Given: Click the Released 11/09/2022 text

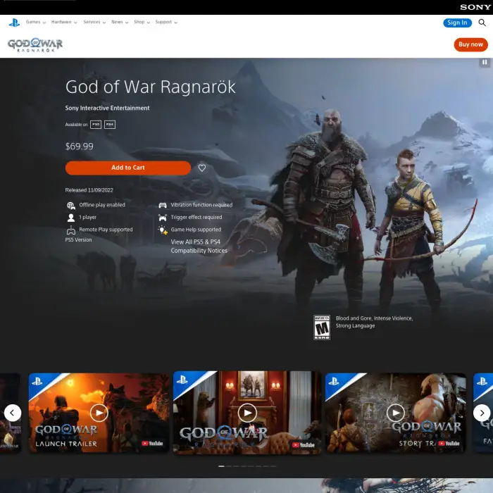Looking at the screenshot, I should 89,190.
